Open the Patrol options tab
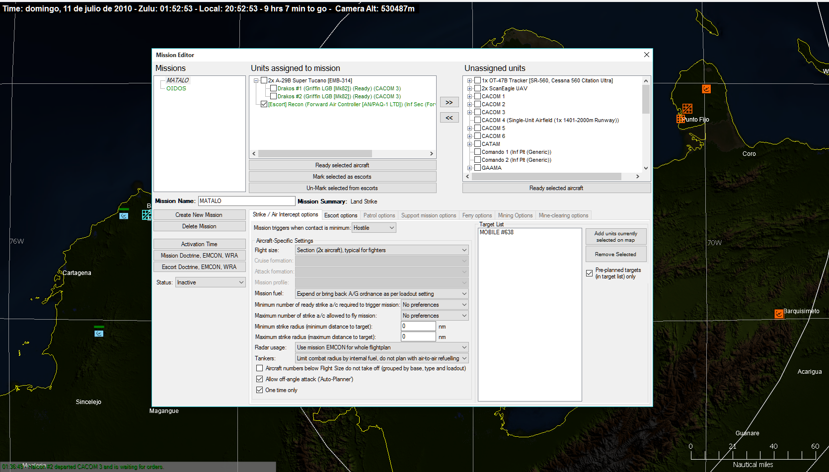829x472 pixels. click(379, 215)
